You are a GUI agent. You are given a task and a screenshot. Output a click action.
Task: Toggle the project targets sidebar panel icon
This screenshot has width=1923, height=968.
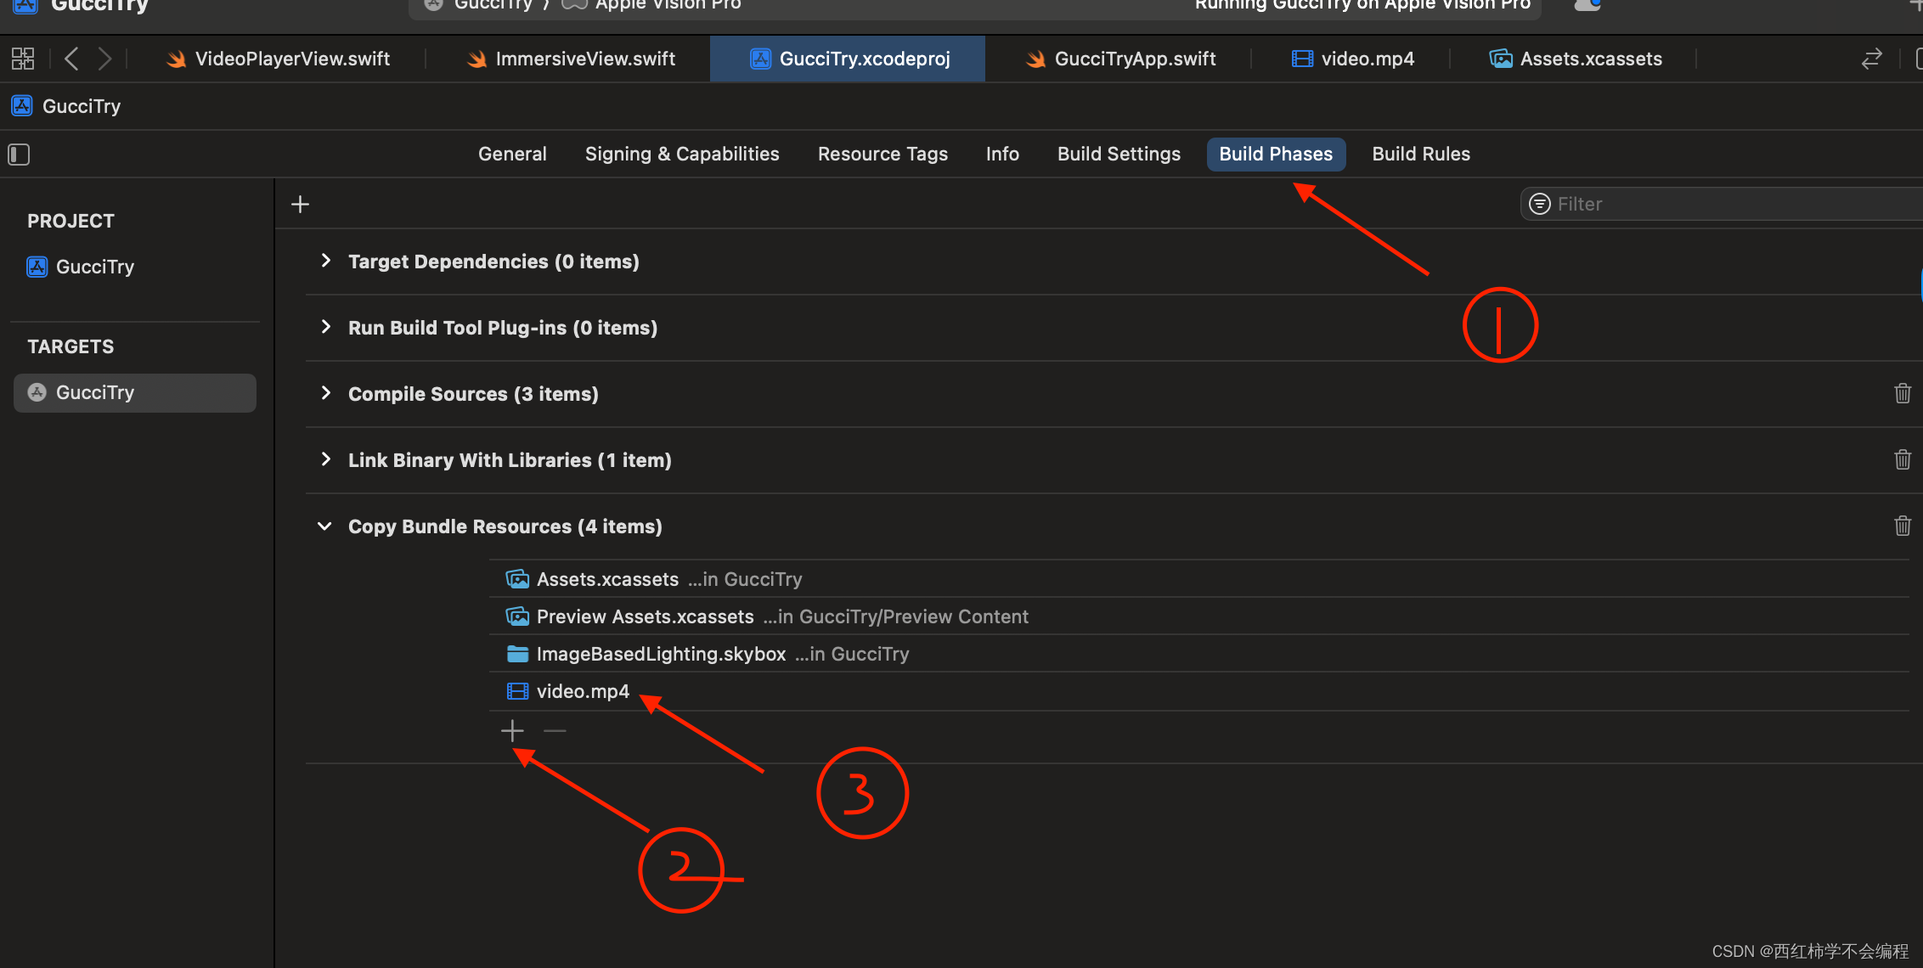tap(19, 155)
